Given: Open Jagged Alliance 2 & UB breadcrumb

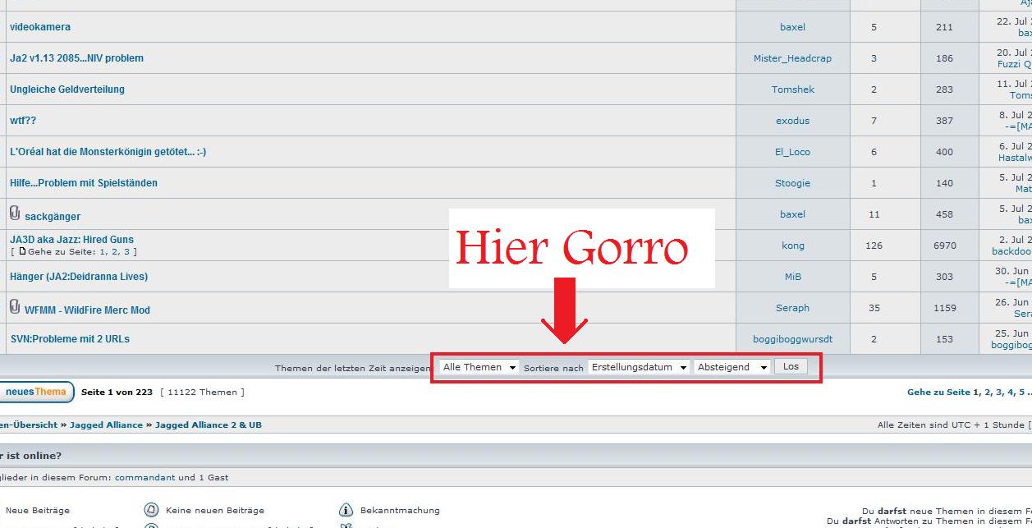Looking at the screenshot, I should coord(209,425).
